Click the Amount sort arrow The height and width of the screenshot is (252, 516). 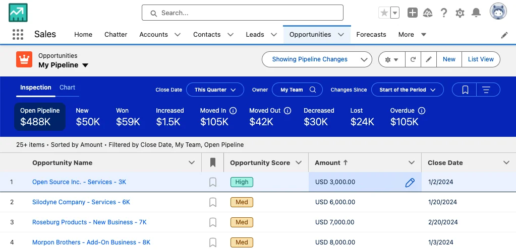346,162
